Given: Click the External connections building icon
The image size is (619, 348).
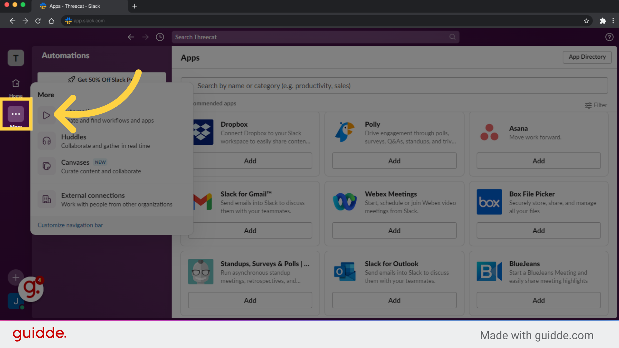Looking at the screenshot, I should click(x=46, y=199).
